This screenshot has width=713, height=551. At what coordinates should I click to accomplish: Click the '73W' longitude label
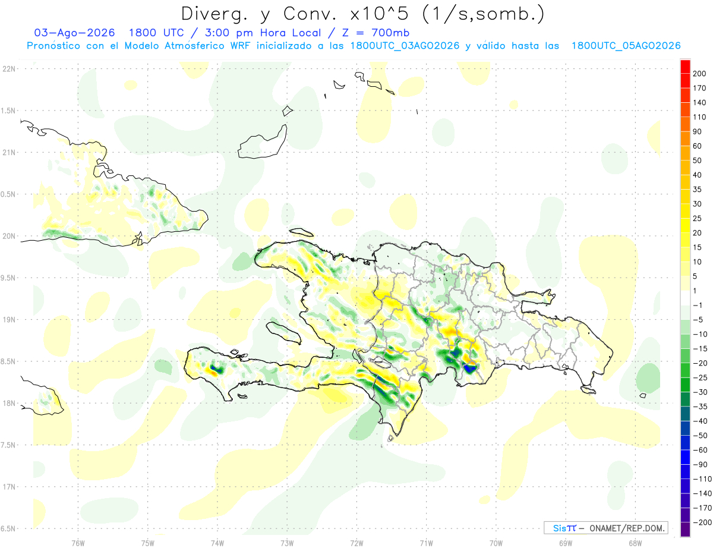(x=287, y=543)
